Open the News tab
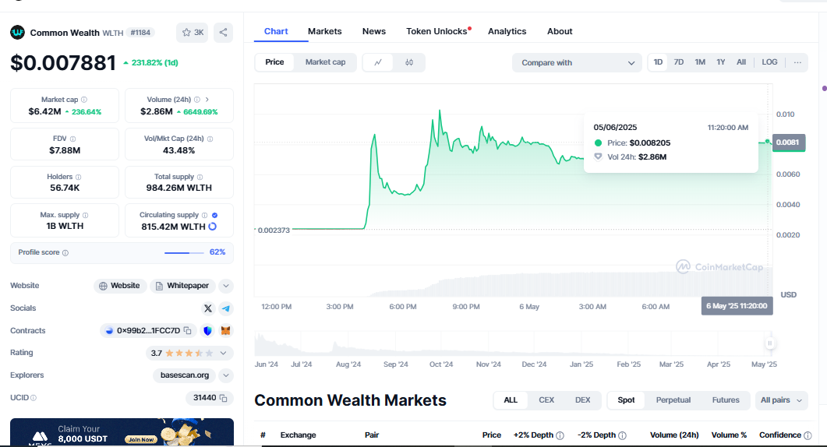The image size is (827, 447). point(374,32)
